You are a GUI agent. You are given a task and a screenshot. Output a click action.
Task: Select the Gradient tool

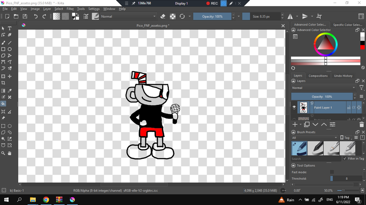[3, 91]
